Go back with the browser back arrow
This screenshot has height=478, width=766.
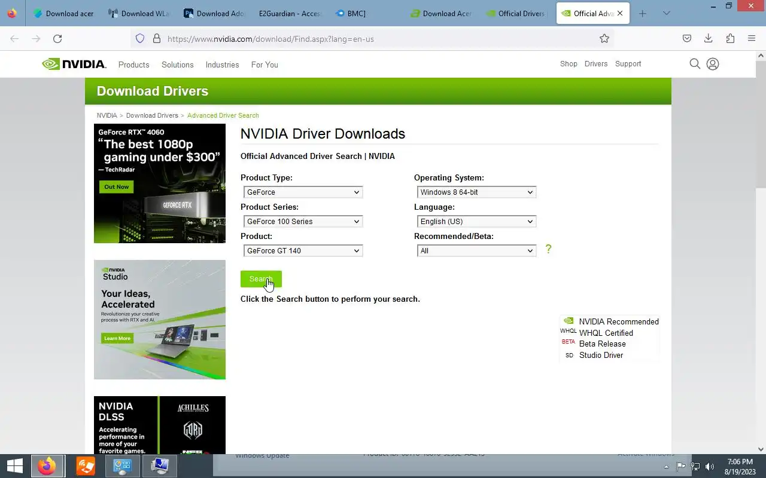[x=14, y=39]
